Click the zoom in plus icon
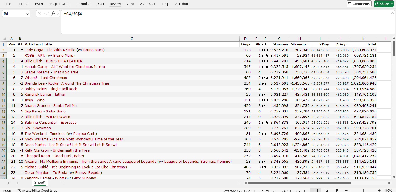This screenshot has width=396, height=192. (x=379, y=191)
